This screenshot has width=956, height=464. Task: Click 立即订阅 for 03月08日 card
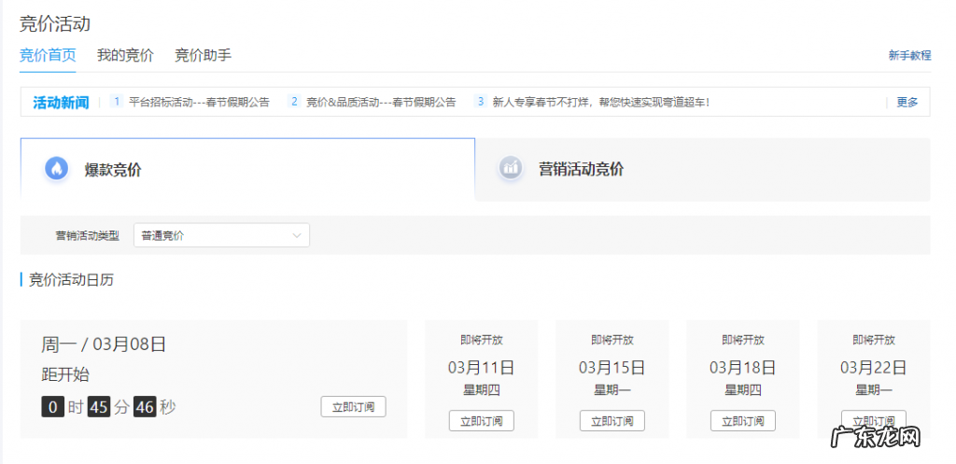[353, 407]
